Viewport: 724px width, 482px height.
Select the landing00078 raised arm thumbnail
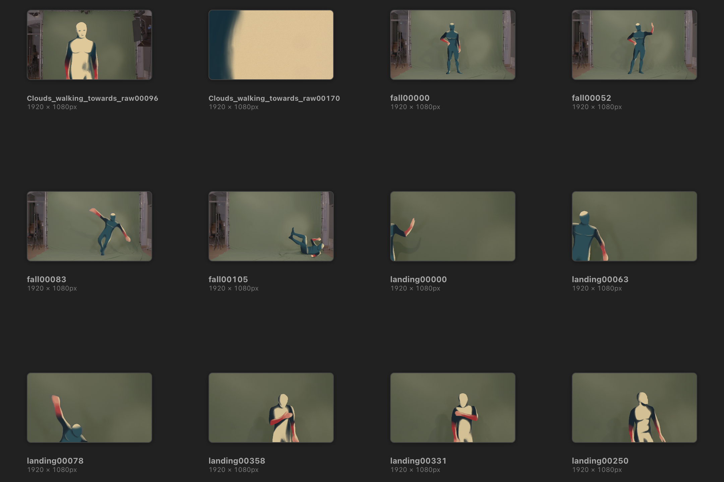(x=89, y=408)
